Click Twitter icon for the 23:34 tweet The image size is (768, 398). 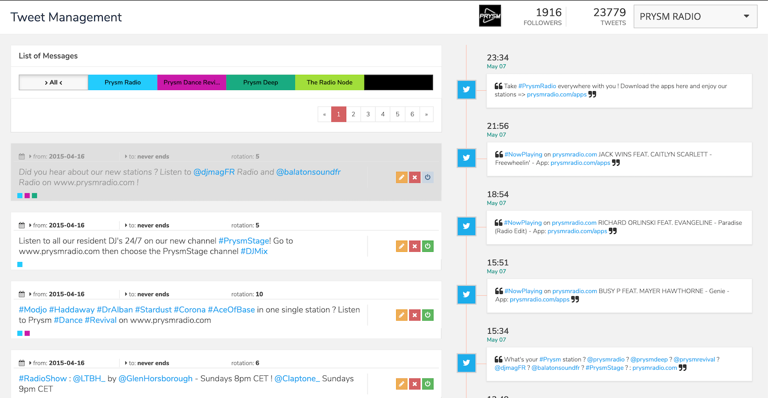(x=466, y=89)
